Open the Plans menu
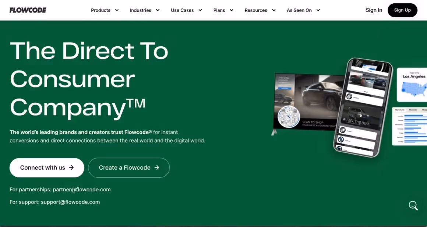Image resolution: width=427 pixels, height=227 pixels. pyautogui.click(x=219, y=10)
